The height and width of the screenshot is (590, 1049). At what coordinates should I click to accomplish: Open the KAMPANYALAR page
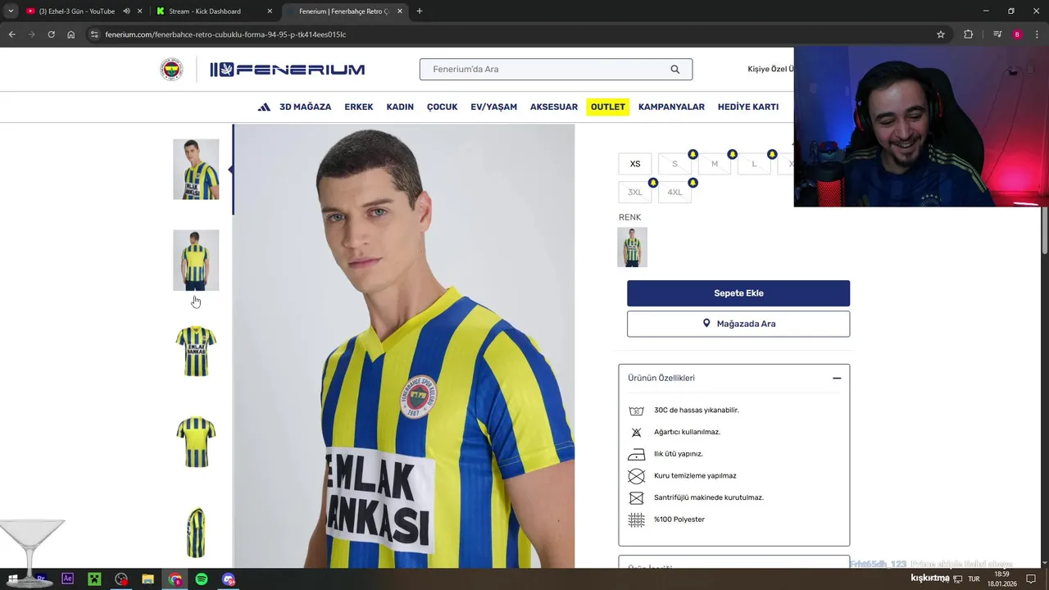click(x=671, y=107)
